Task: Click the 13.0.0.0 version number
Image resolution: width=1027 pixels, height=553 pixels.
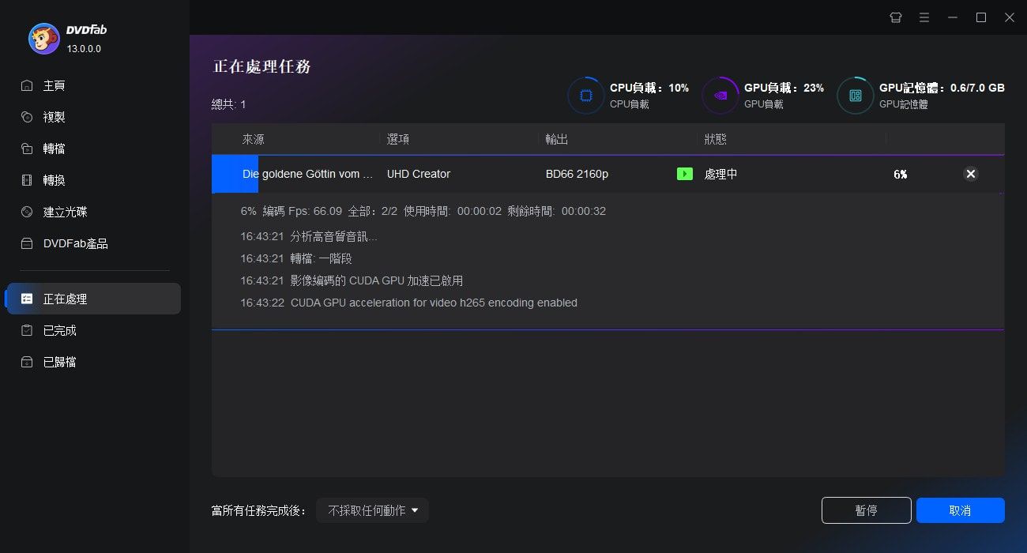Action: point(84,48)
